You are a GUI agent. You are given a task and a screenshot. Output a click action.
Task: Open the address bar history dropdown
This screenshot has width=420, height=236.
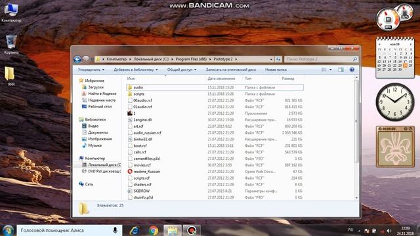pos(271,59)
